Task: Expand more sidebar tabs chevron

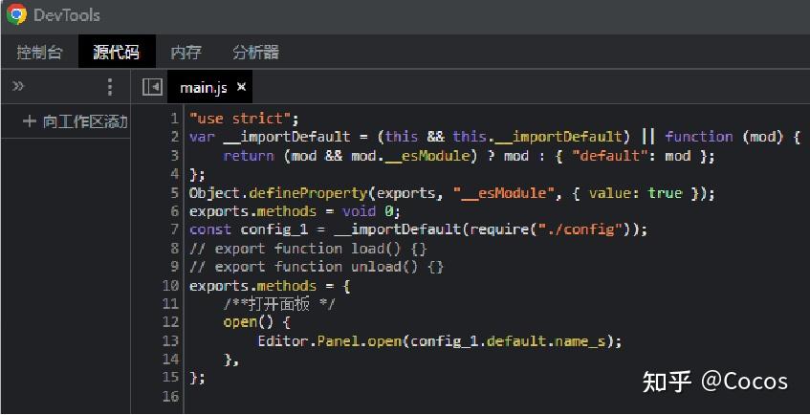Action: point(18,86)
